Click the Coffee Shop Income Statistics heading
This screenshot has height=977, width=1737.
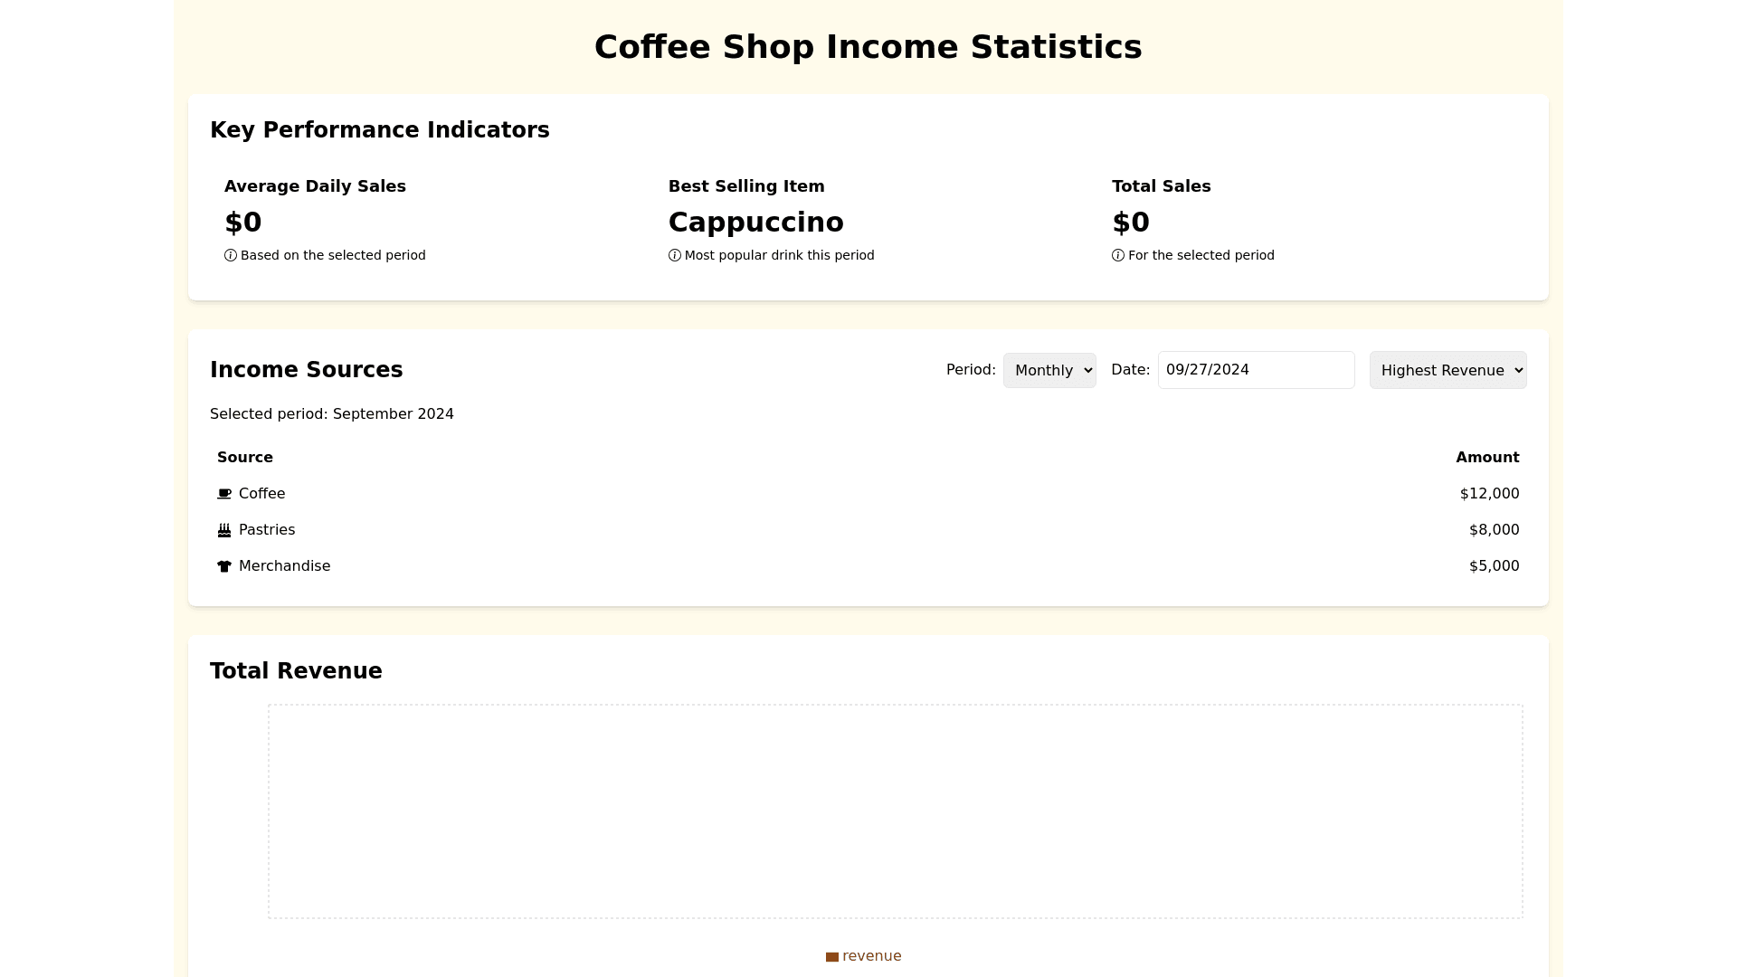[868, 47]
